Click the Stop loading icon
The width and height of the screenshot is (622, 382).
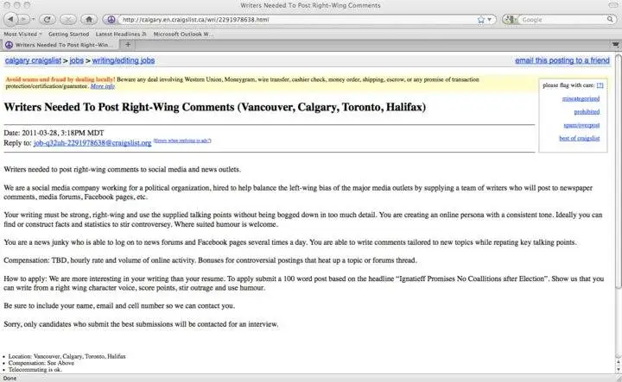click(67, 18)
